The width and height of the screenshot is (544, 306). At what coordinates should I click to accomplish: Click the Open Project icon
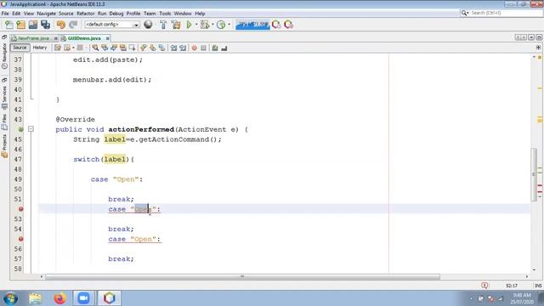click(33, 25)
